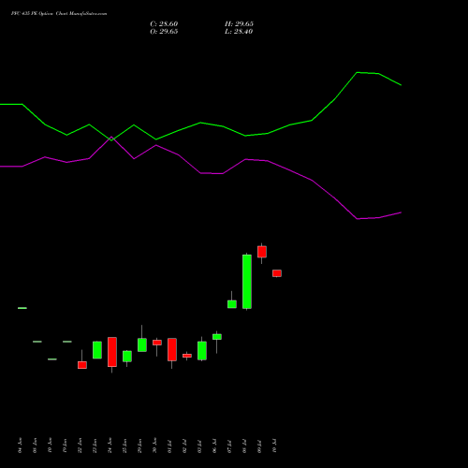The width and height of the screenshot is (468, 468).
Task: Click the purple indicator line trough
Action: tap(358, 219)
